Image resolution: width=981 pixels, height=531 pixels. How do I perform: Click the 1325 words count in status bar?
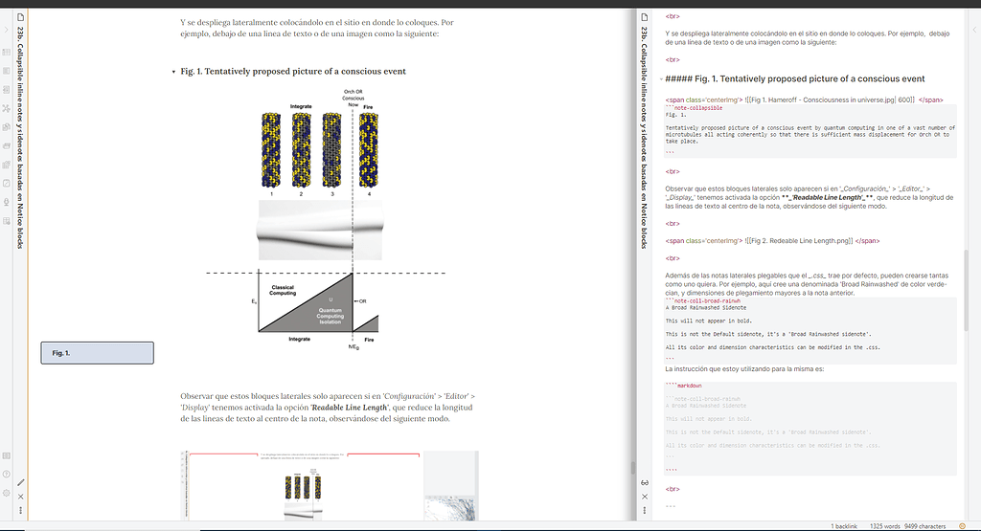point(884,526)
